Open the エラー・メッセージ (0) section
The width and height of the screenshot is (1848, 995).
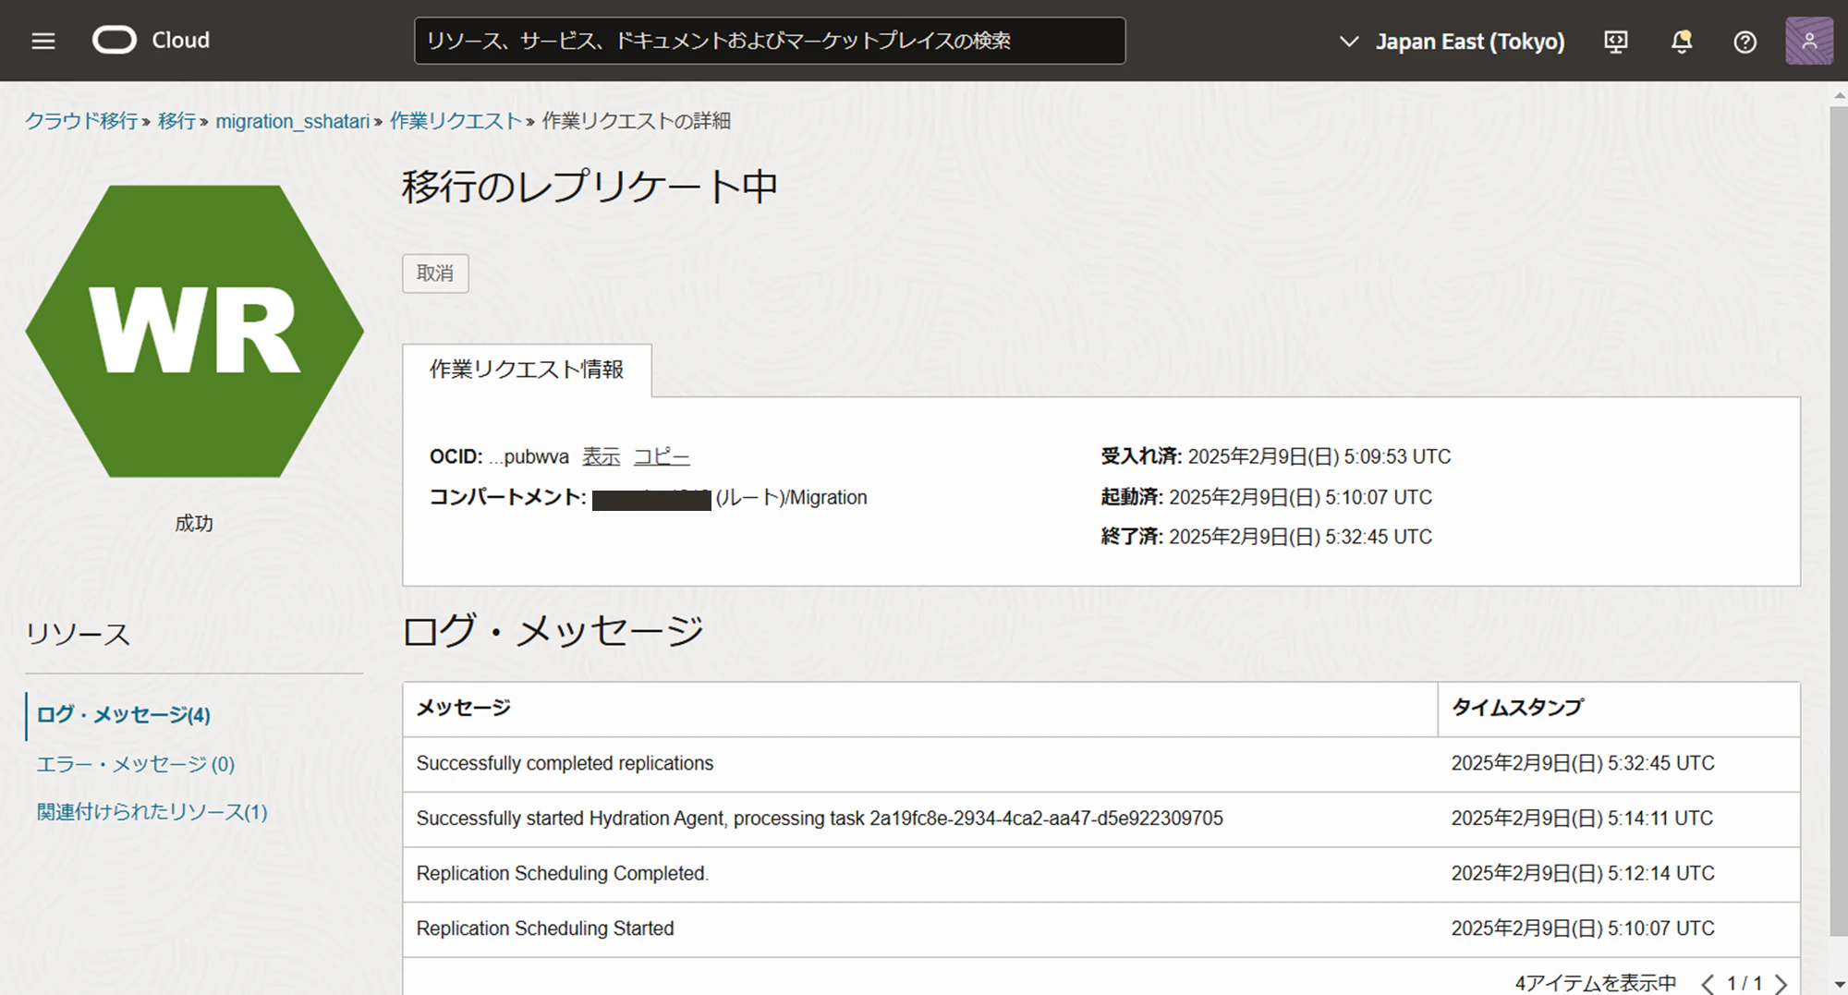(136, 764)
